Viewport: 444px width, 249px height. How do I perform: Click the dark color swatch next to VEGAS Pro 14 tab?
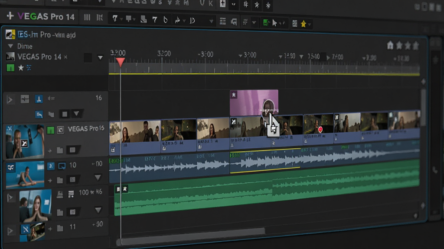88,57
